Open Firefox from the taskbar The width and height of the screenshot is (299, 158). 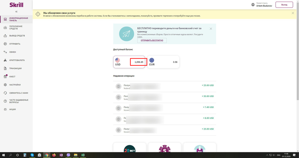54,155
